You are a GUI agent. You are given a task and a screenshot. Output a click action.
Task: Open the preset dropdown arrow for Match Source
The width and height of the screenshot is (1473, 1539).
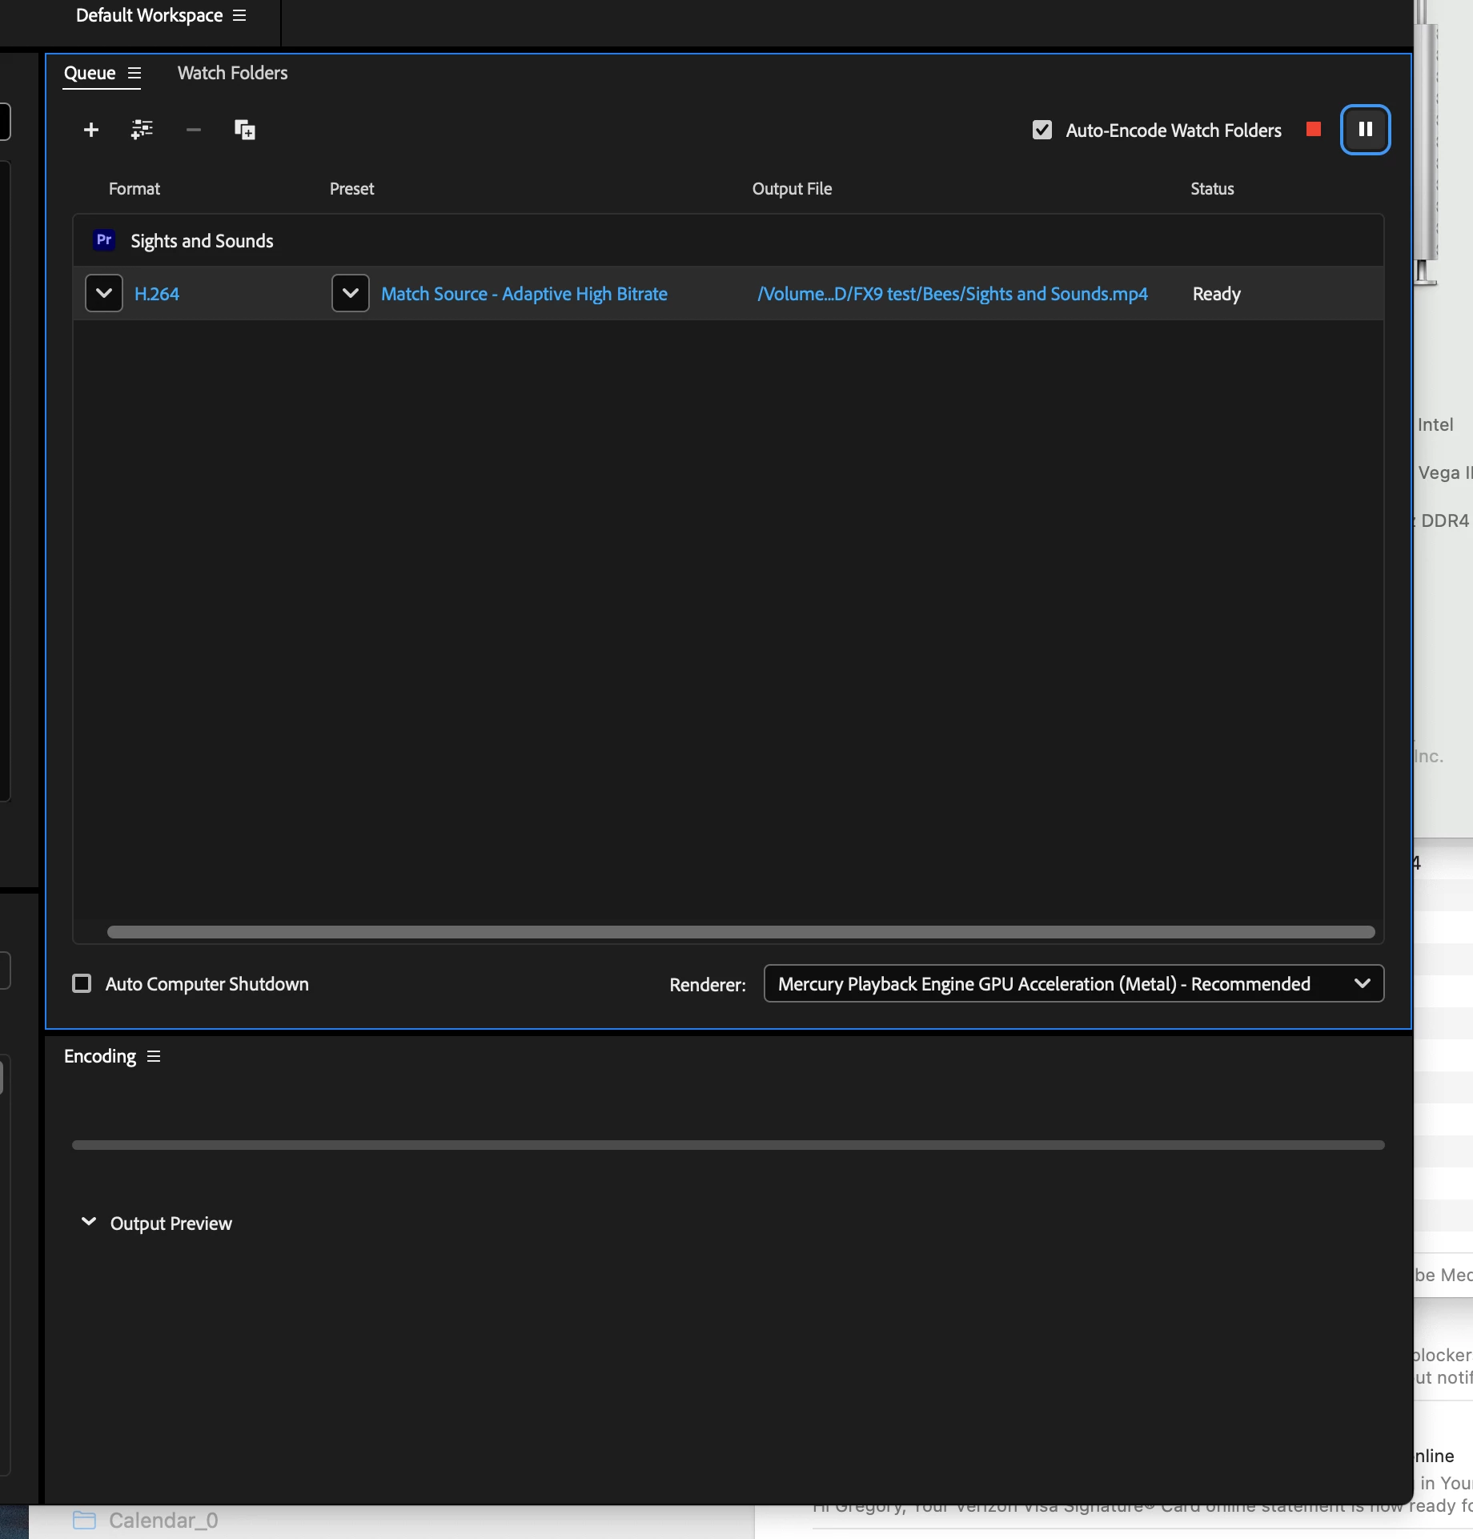(x=351, y=293)
